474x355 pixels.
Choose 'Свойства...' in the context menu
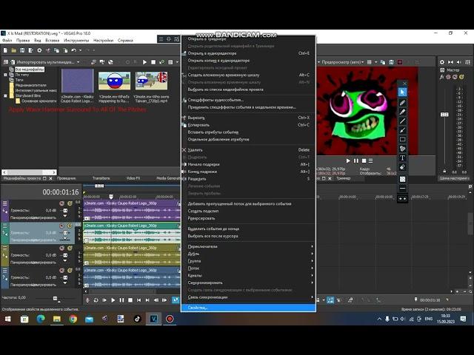(249, 308)
